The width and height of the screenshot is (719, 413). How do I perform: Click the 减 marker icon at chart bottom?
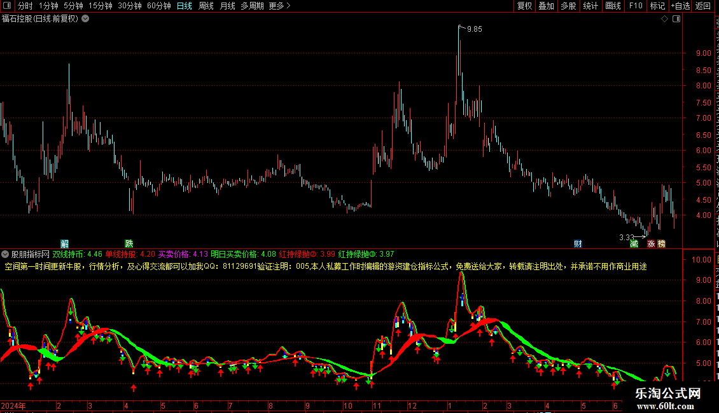(x=634, y=243)
